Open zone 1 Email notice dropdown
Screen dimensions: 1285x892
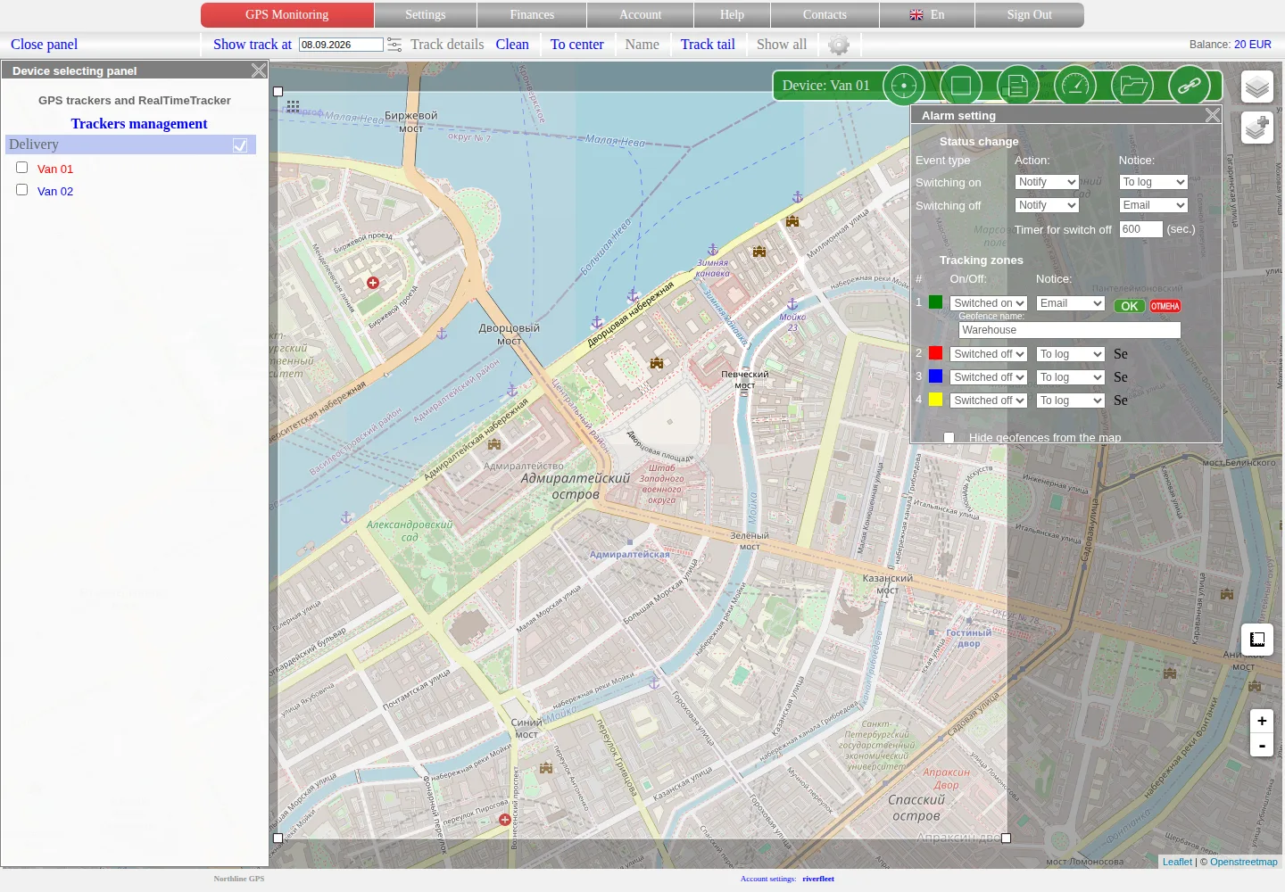coord(1071,303)
